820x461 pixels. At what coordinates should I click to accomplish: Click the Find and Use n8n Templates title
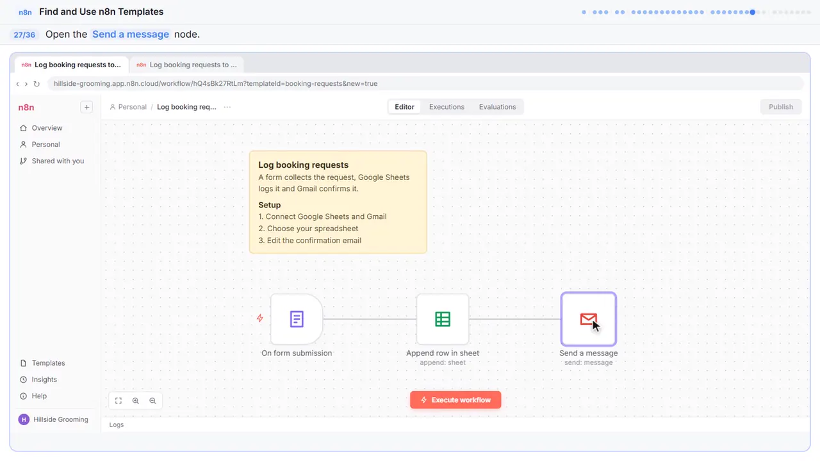101,12
